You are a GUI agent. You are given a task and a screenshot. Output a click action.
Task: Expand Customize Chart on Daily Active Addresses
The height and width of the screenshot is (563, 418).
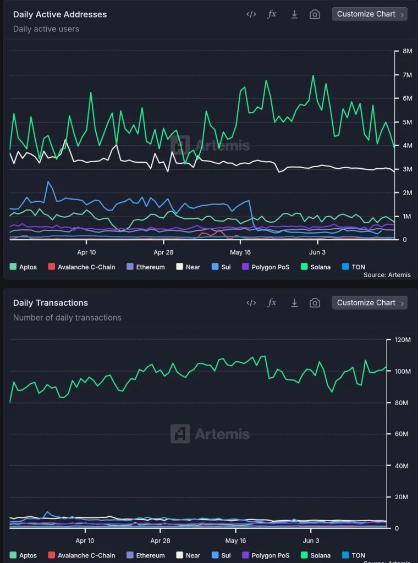(370, 14)
